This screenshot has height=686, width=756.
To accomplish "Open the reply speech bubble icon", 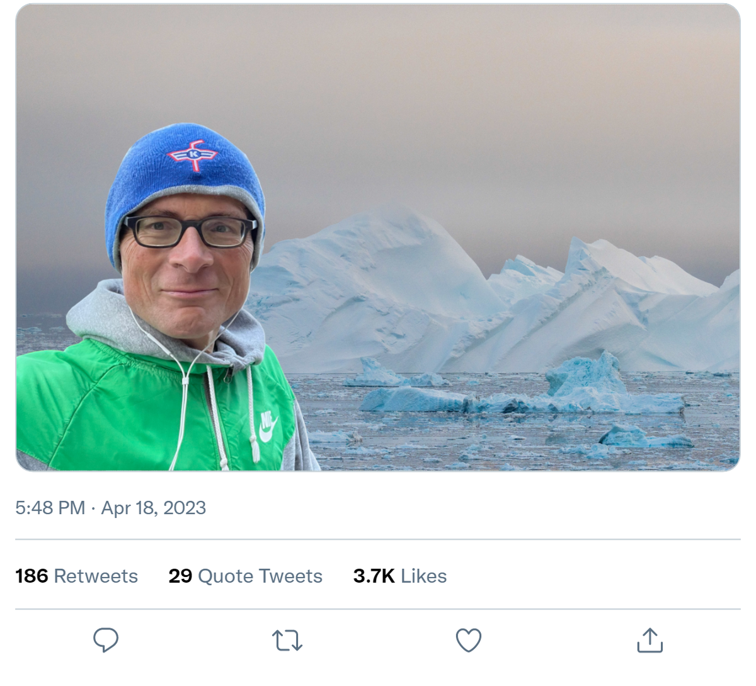I will coord(106,640).
